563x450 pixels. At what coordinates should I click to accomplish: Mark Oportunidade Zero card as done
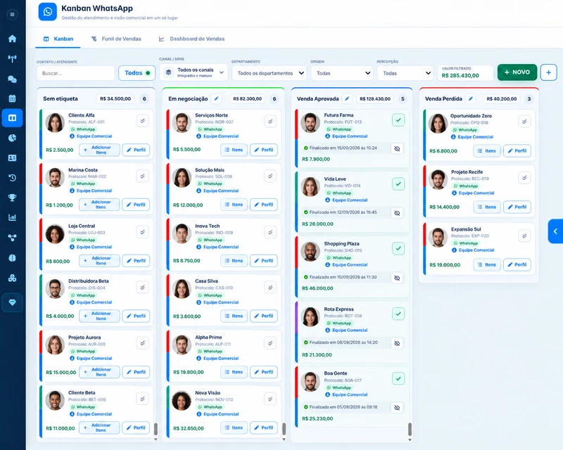point(524,122)
